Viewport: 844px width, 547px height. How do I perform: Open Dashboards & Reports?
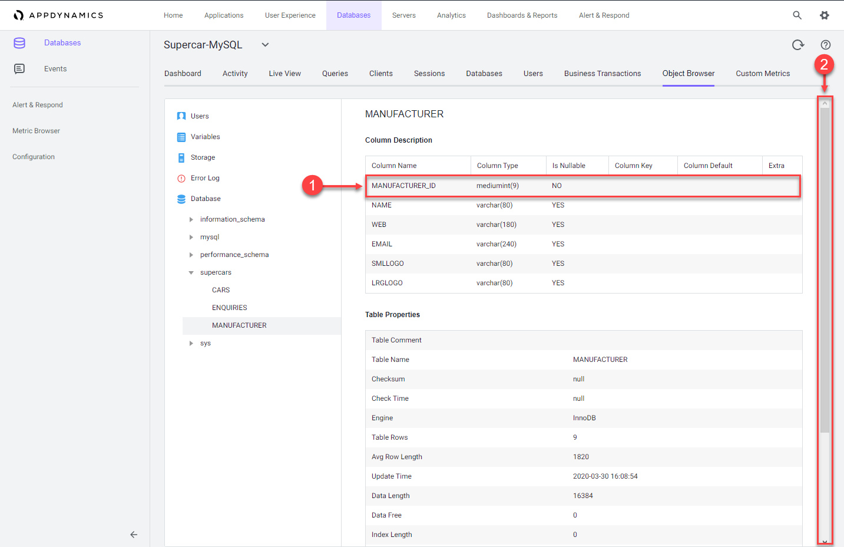click(522, 15)
